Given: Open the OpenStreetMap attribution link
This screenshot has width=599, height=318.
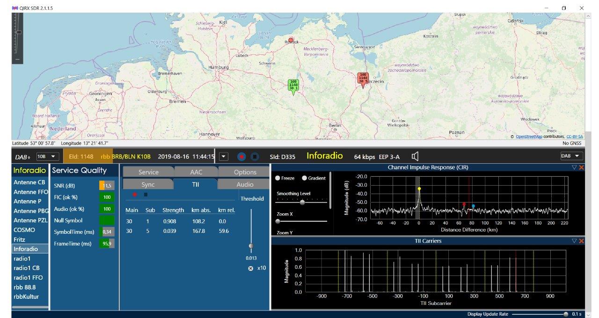Looking at the screenshot, I should pos(529,137).
